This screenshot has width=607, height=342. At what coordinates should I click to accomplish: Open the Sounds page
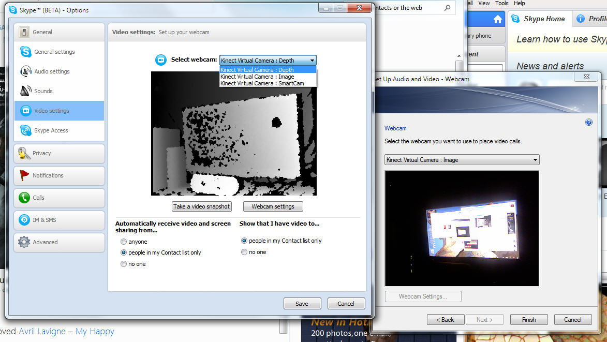point(59,91)
